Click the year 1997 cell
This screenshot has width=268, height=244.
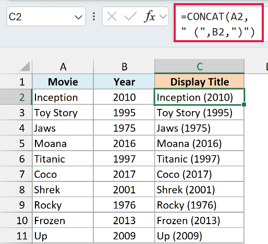coord(124,158)
